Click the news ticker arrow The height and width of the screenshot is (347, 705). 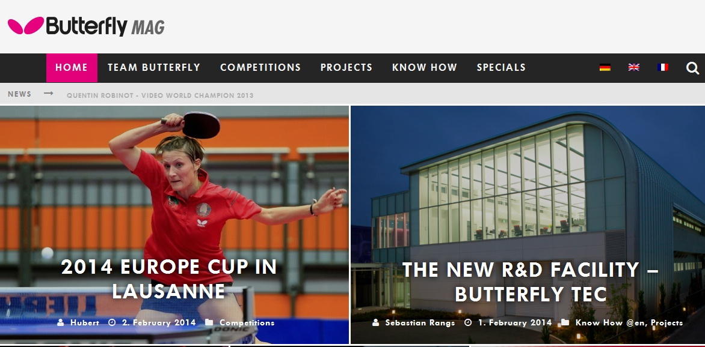click(49, 94)
